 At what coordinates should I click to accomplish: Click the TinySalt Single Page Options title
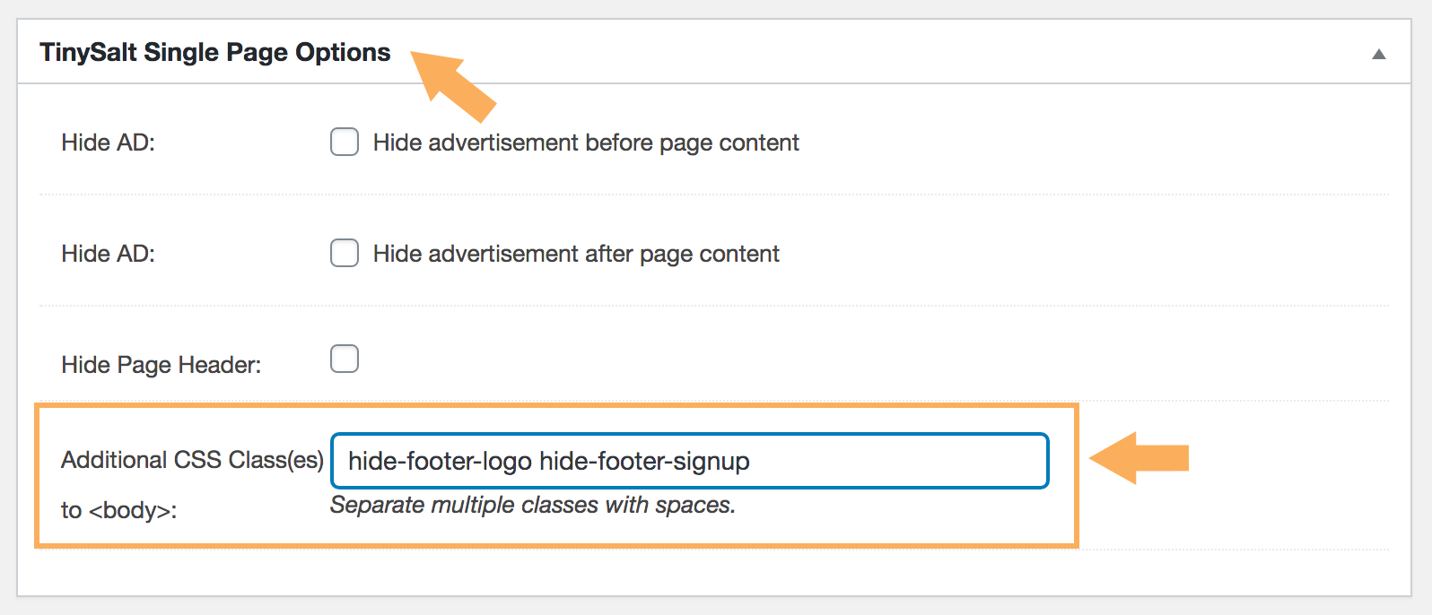click(x=215, y=53)
